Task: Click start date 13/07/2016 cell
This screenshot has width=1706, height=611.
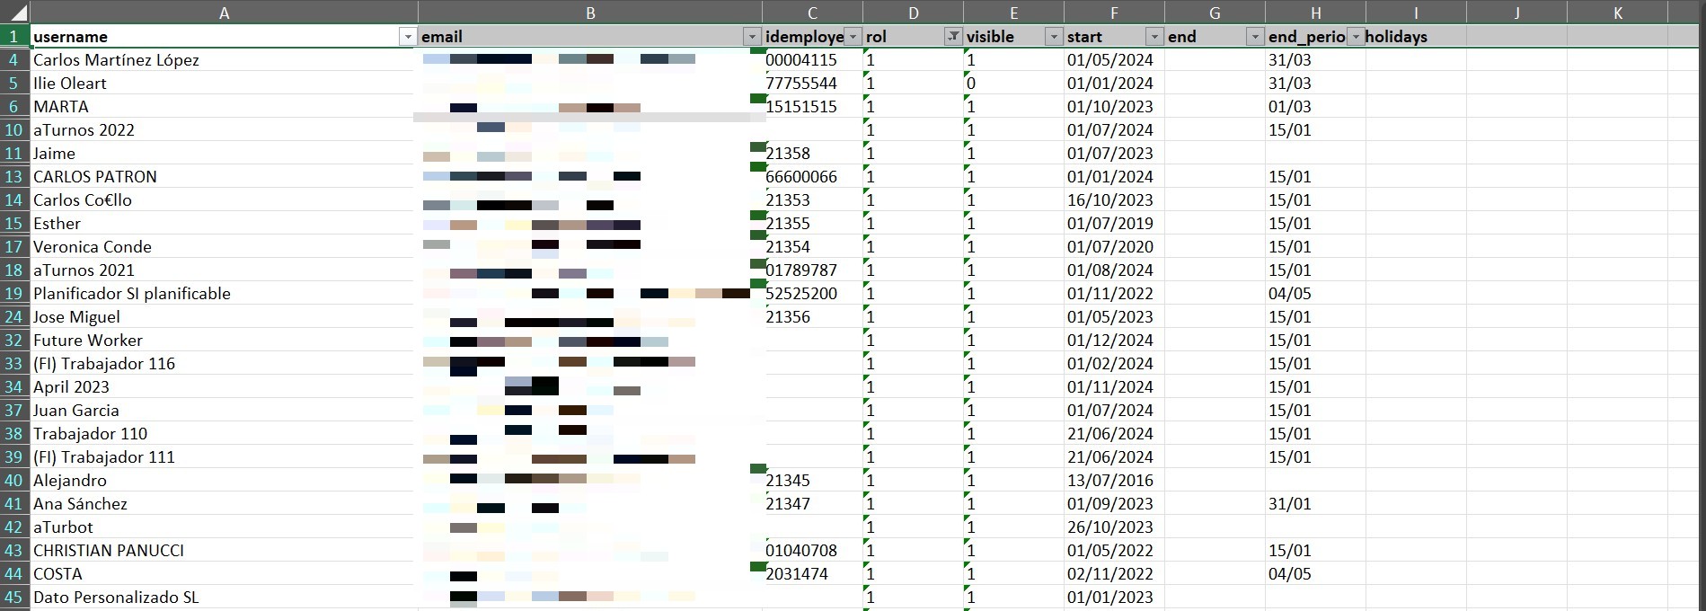Action: [x=1113, y=481]
